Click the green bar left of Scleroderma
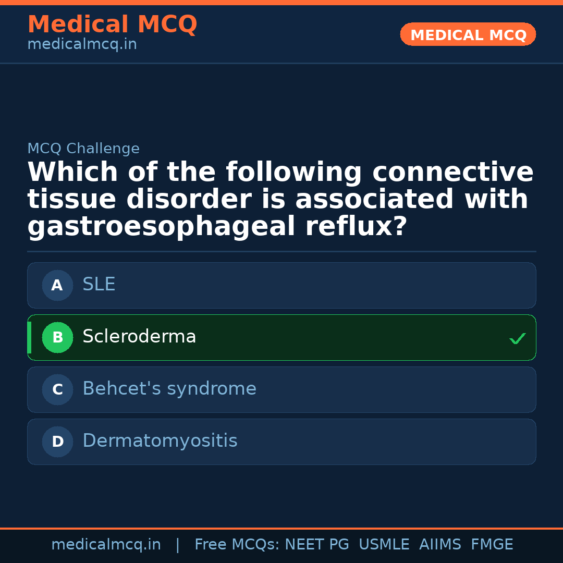Screen dimensions: 563x563 coord(29,337)
